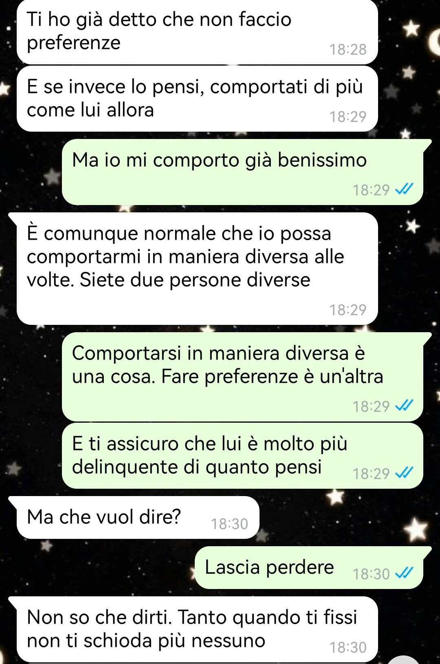Tap the blue read ticks on 'Ma io mi comporto già benissimo'
440x664 pixels.
[405, 190]
